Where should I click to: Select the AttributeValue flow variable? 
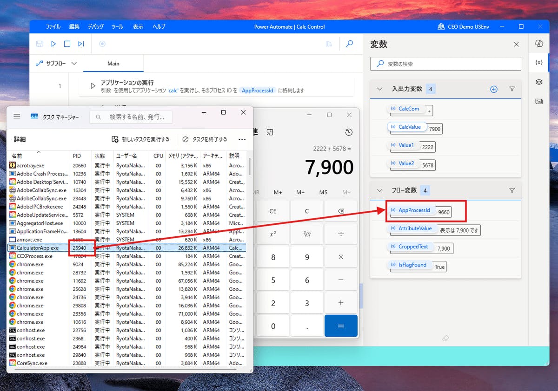click(412, 228)
